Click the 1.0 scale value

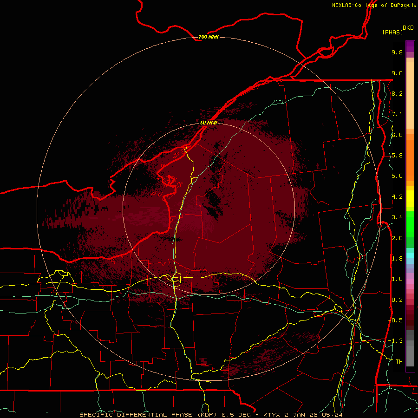point(397,279)
